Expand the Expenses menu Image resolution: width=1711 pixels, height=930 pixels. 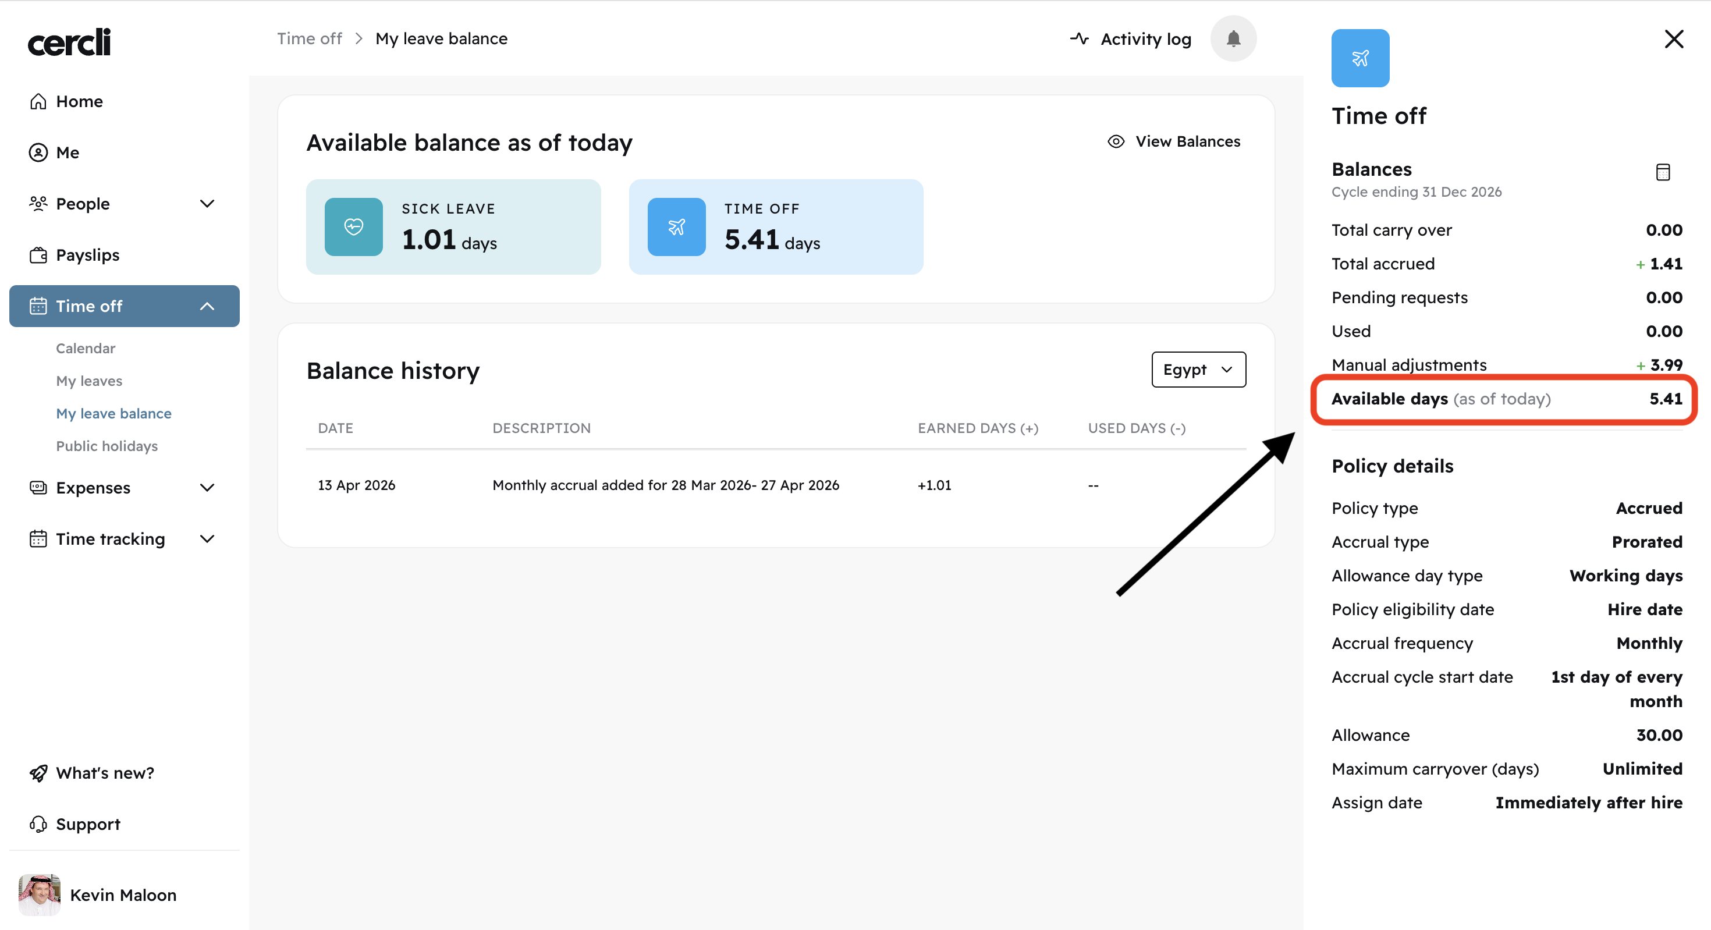click(x=207, y=488)
